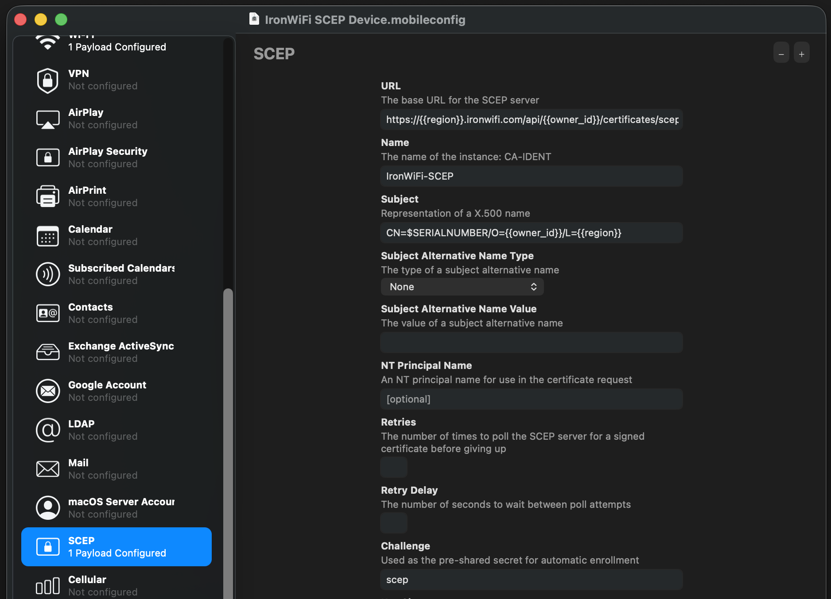The width and height of the screenshot is (831, 599).
Task: Click the SCEP server URL field
Action: [x=531, y=119]
